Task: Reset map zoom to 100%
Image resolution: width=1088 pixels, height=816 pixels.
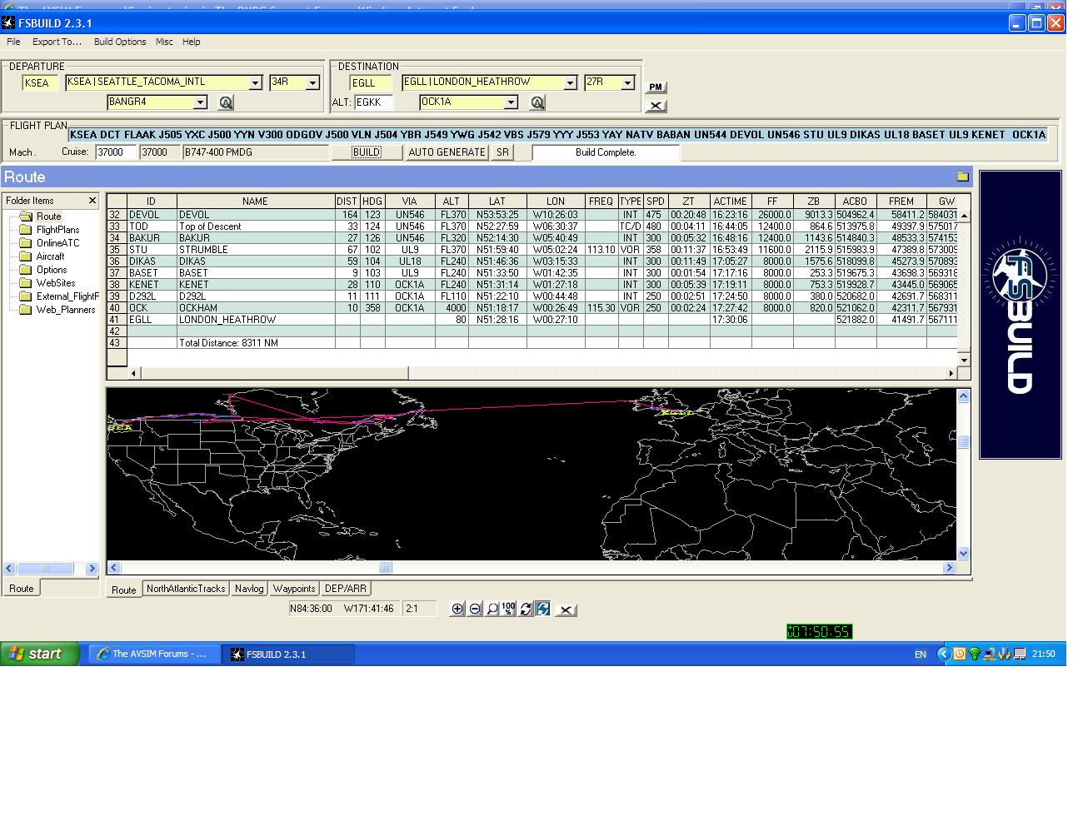Action: point(509,609)
